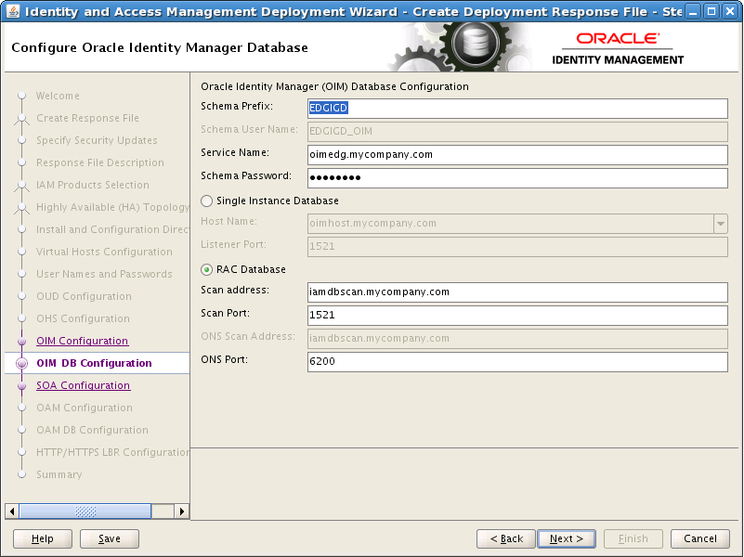Image resolution: width=744 pixels, height=557 pixels.
Task: Proceed with the Next button
Action: [x=567, y=538]
